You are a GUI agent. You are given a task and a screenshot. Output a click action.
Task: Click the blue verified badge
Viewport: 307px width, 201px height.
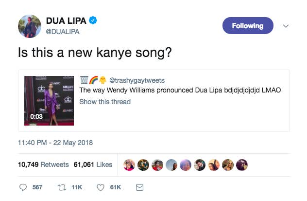93,20
